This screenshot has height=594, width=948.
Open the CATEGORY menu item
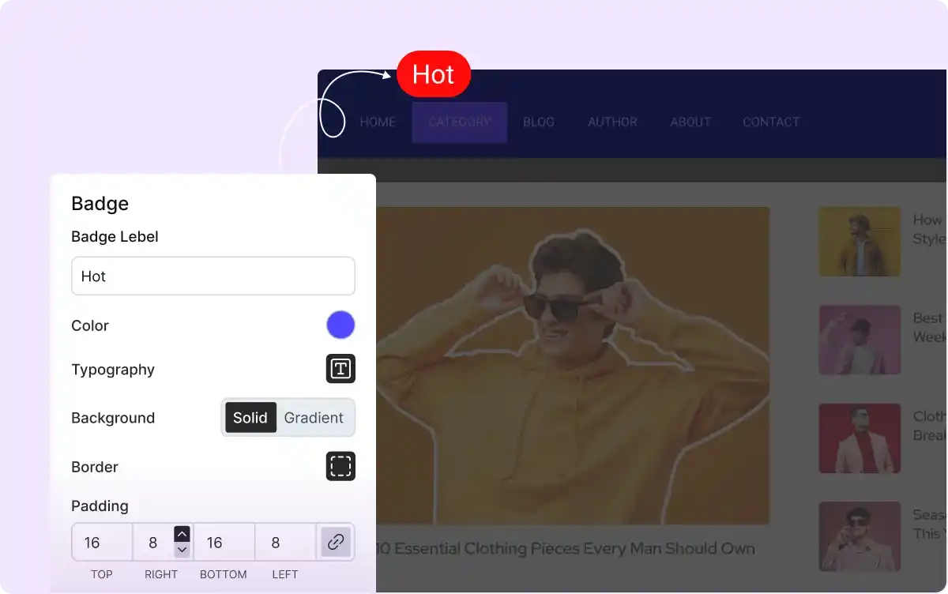[x=459, y=122]
